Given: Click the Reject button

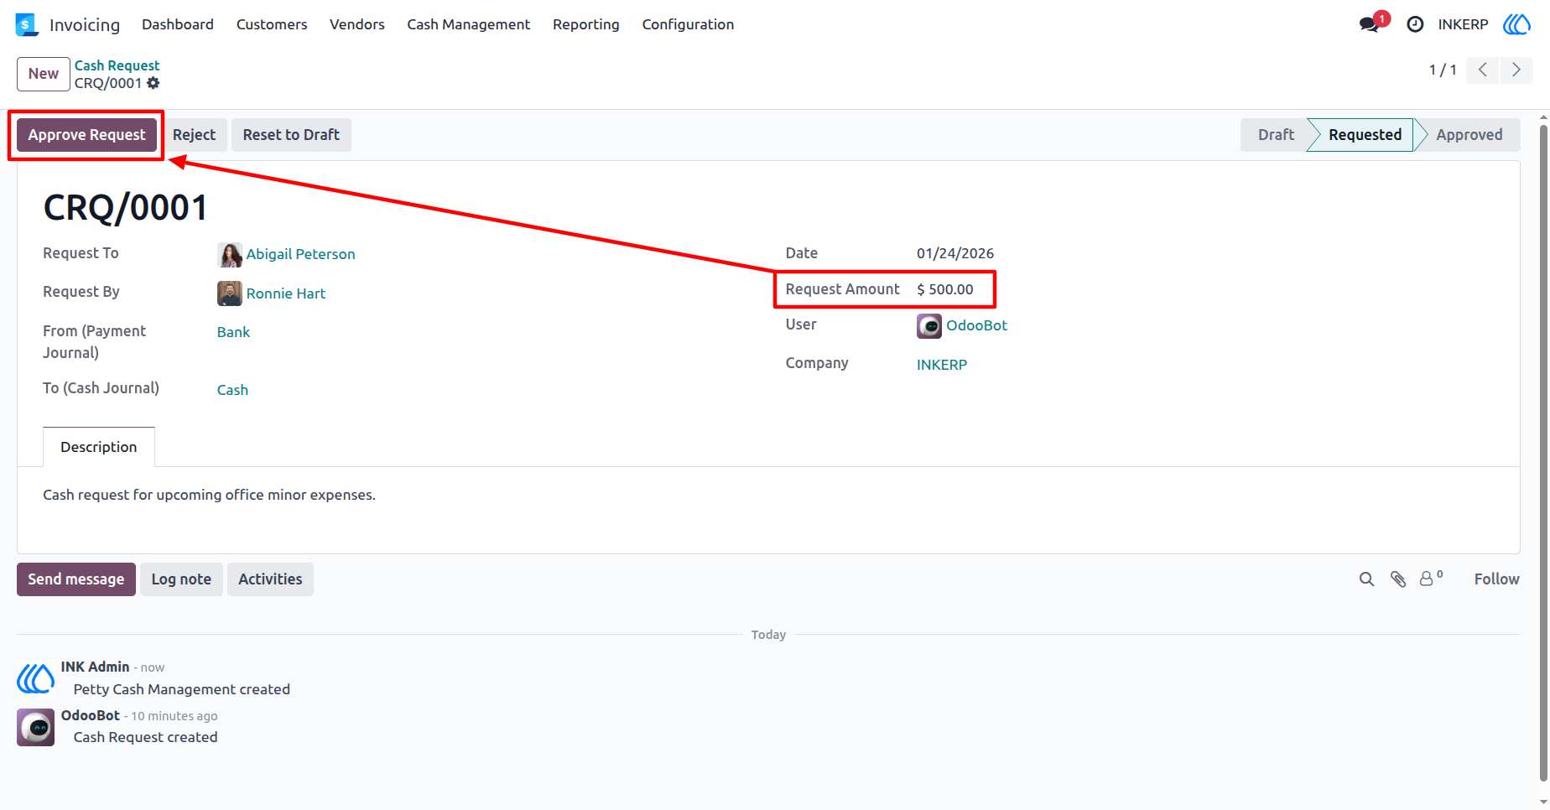Looking at the screenshot, I should coord(195,135).
